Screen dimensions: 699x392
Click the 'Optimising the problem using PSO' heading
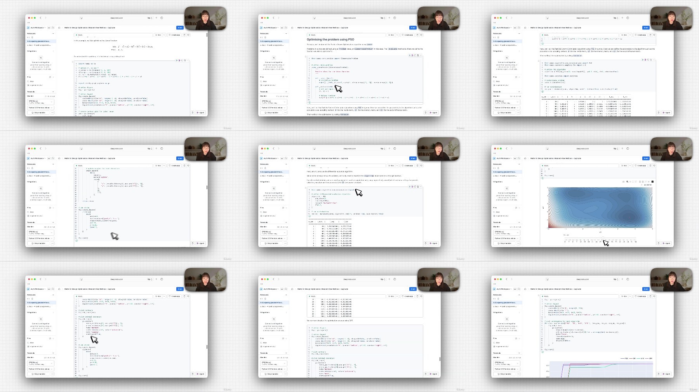click(330, 40)
